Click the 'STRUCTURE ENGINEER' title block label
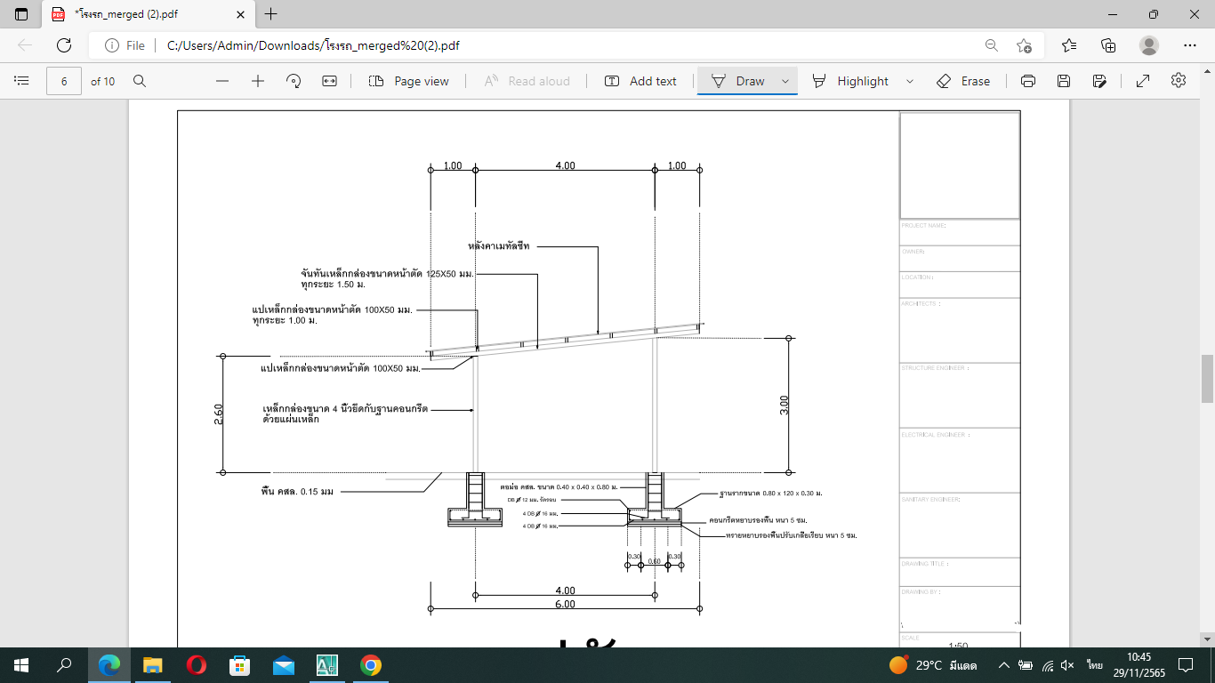The image size is (1215, 683). 936,368
